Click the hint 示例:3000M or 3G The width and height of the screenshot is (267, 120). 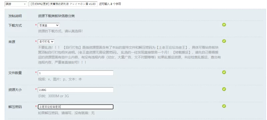click(x=53, y=96)
